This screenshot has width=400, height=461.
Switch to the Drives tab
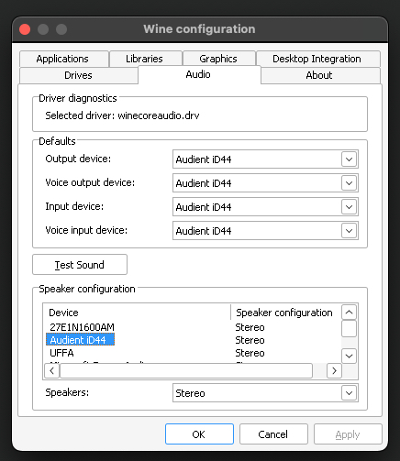point(79,75)
